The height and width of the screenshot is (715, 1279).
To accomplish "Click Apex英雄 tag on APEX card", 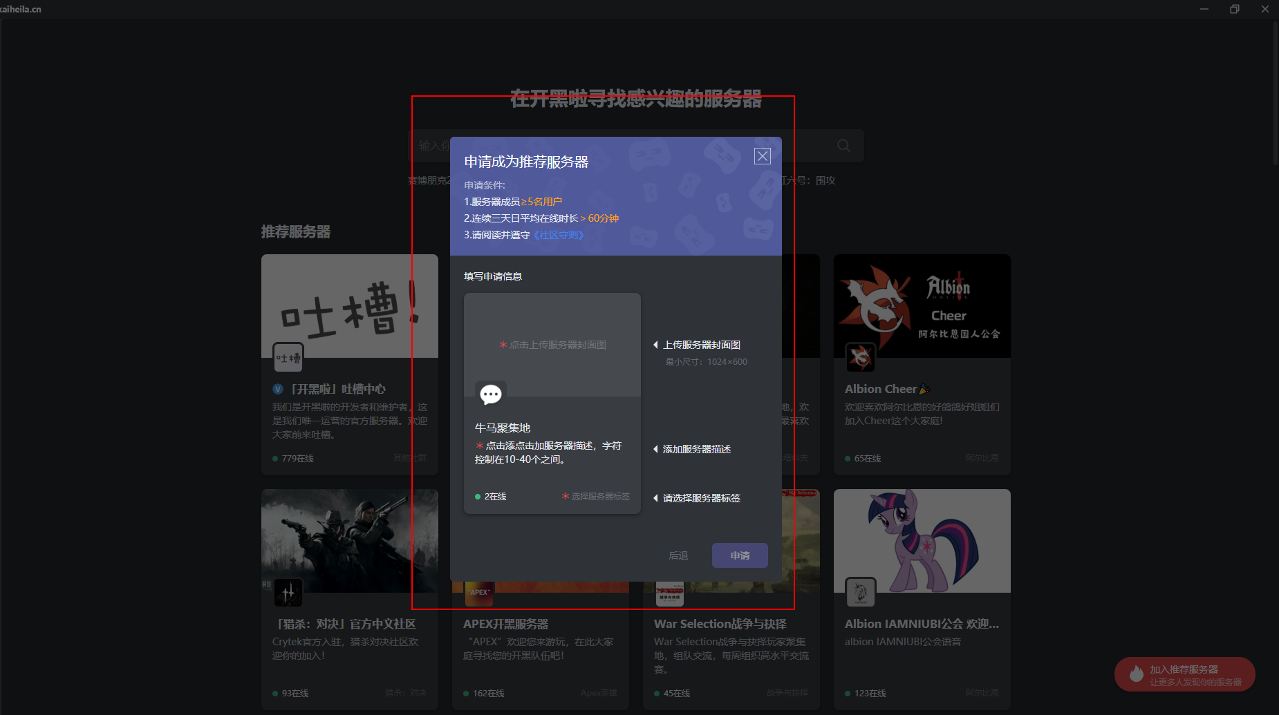I will click(x=599, y=693).
